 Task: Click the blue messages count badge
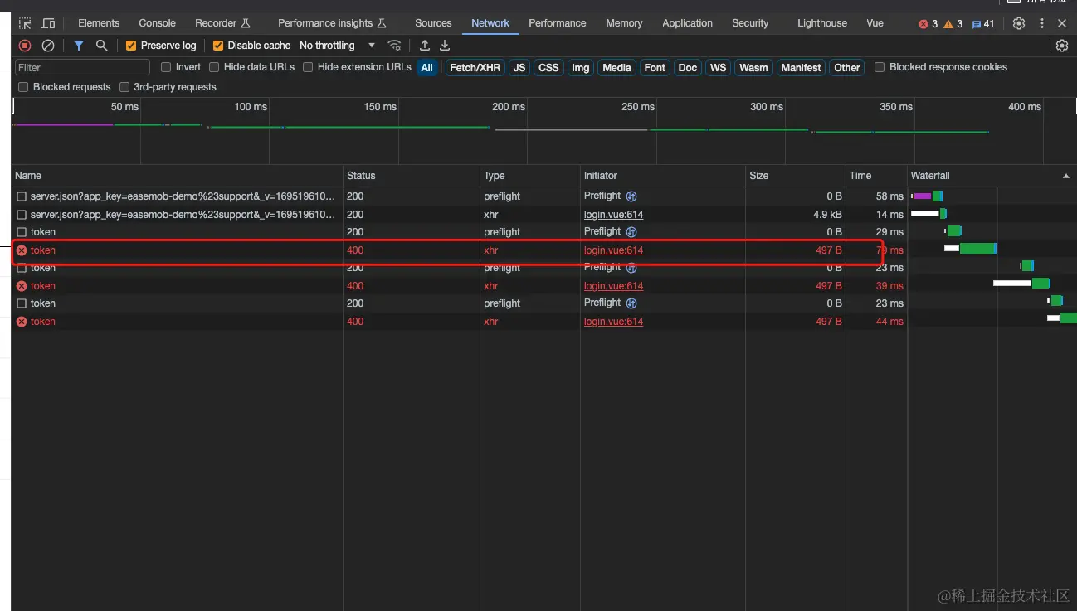coord(982,24)
